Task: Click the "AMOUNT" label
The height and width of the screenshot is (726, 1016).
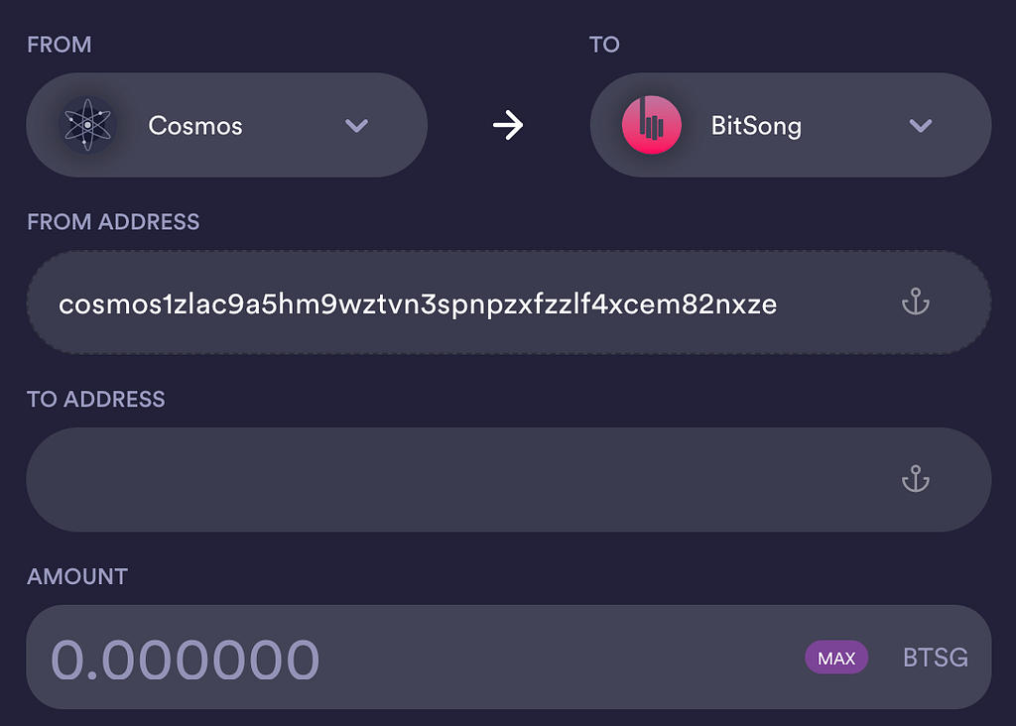Action: pyautogui.click(x=77, y=576)
